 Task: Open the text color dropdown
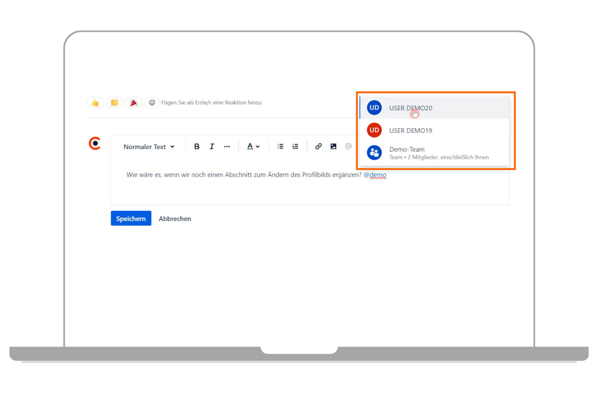pos(253,147)
